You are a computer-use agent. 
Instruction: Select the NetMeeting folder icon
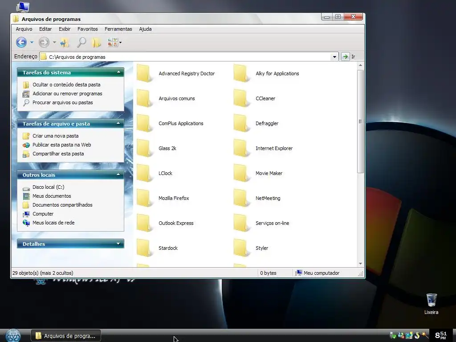click(x=241, y=198)
